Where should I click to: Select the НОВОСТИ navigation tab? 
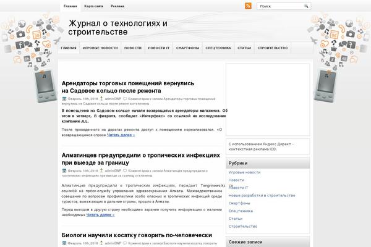click(133, 48)
